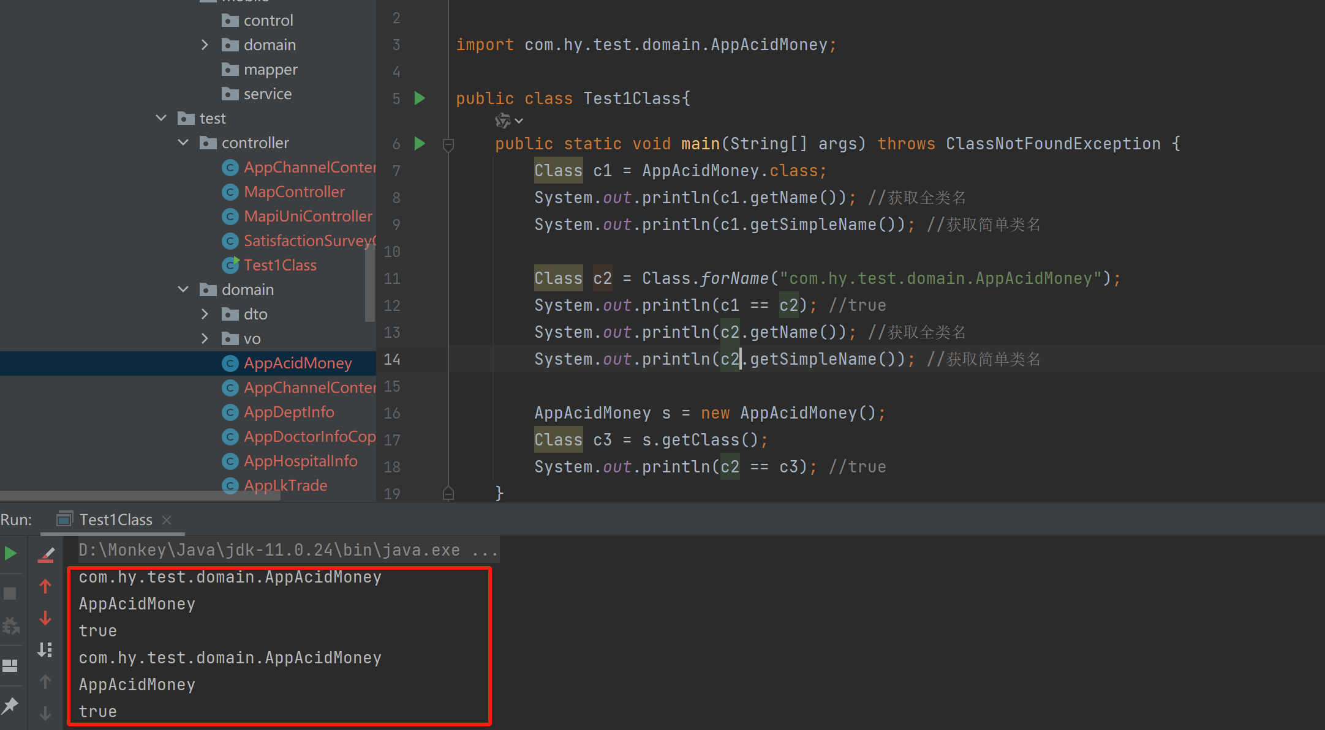This screenshot has width=1325, height=730.
Task: Run Test1Class via gutter arrow on line 5
Action: point(420,98)
